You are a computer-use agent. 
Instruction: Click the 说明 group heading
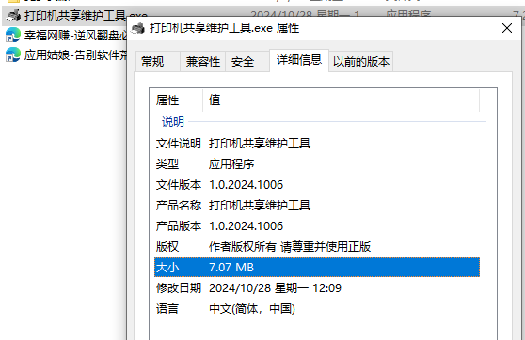click(x=173, y=122)
